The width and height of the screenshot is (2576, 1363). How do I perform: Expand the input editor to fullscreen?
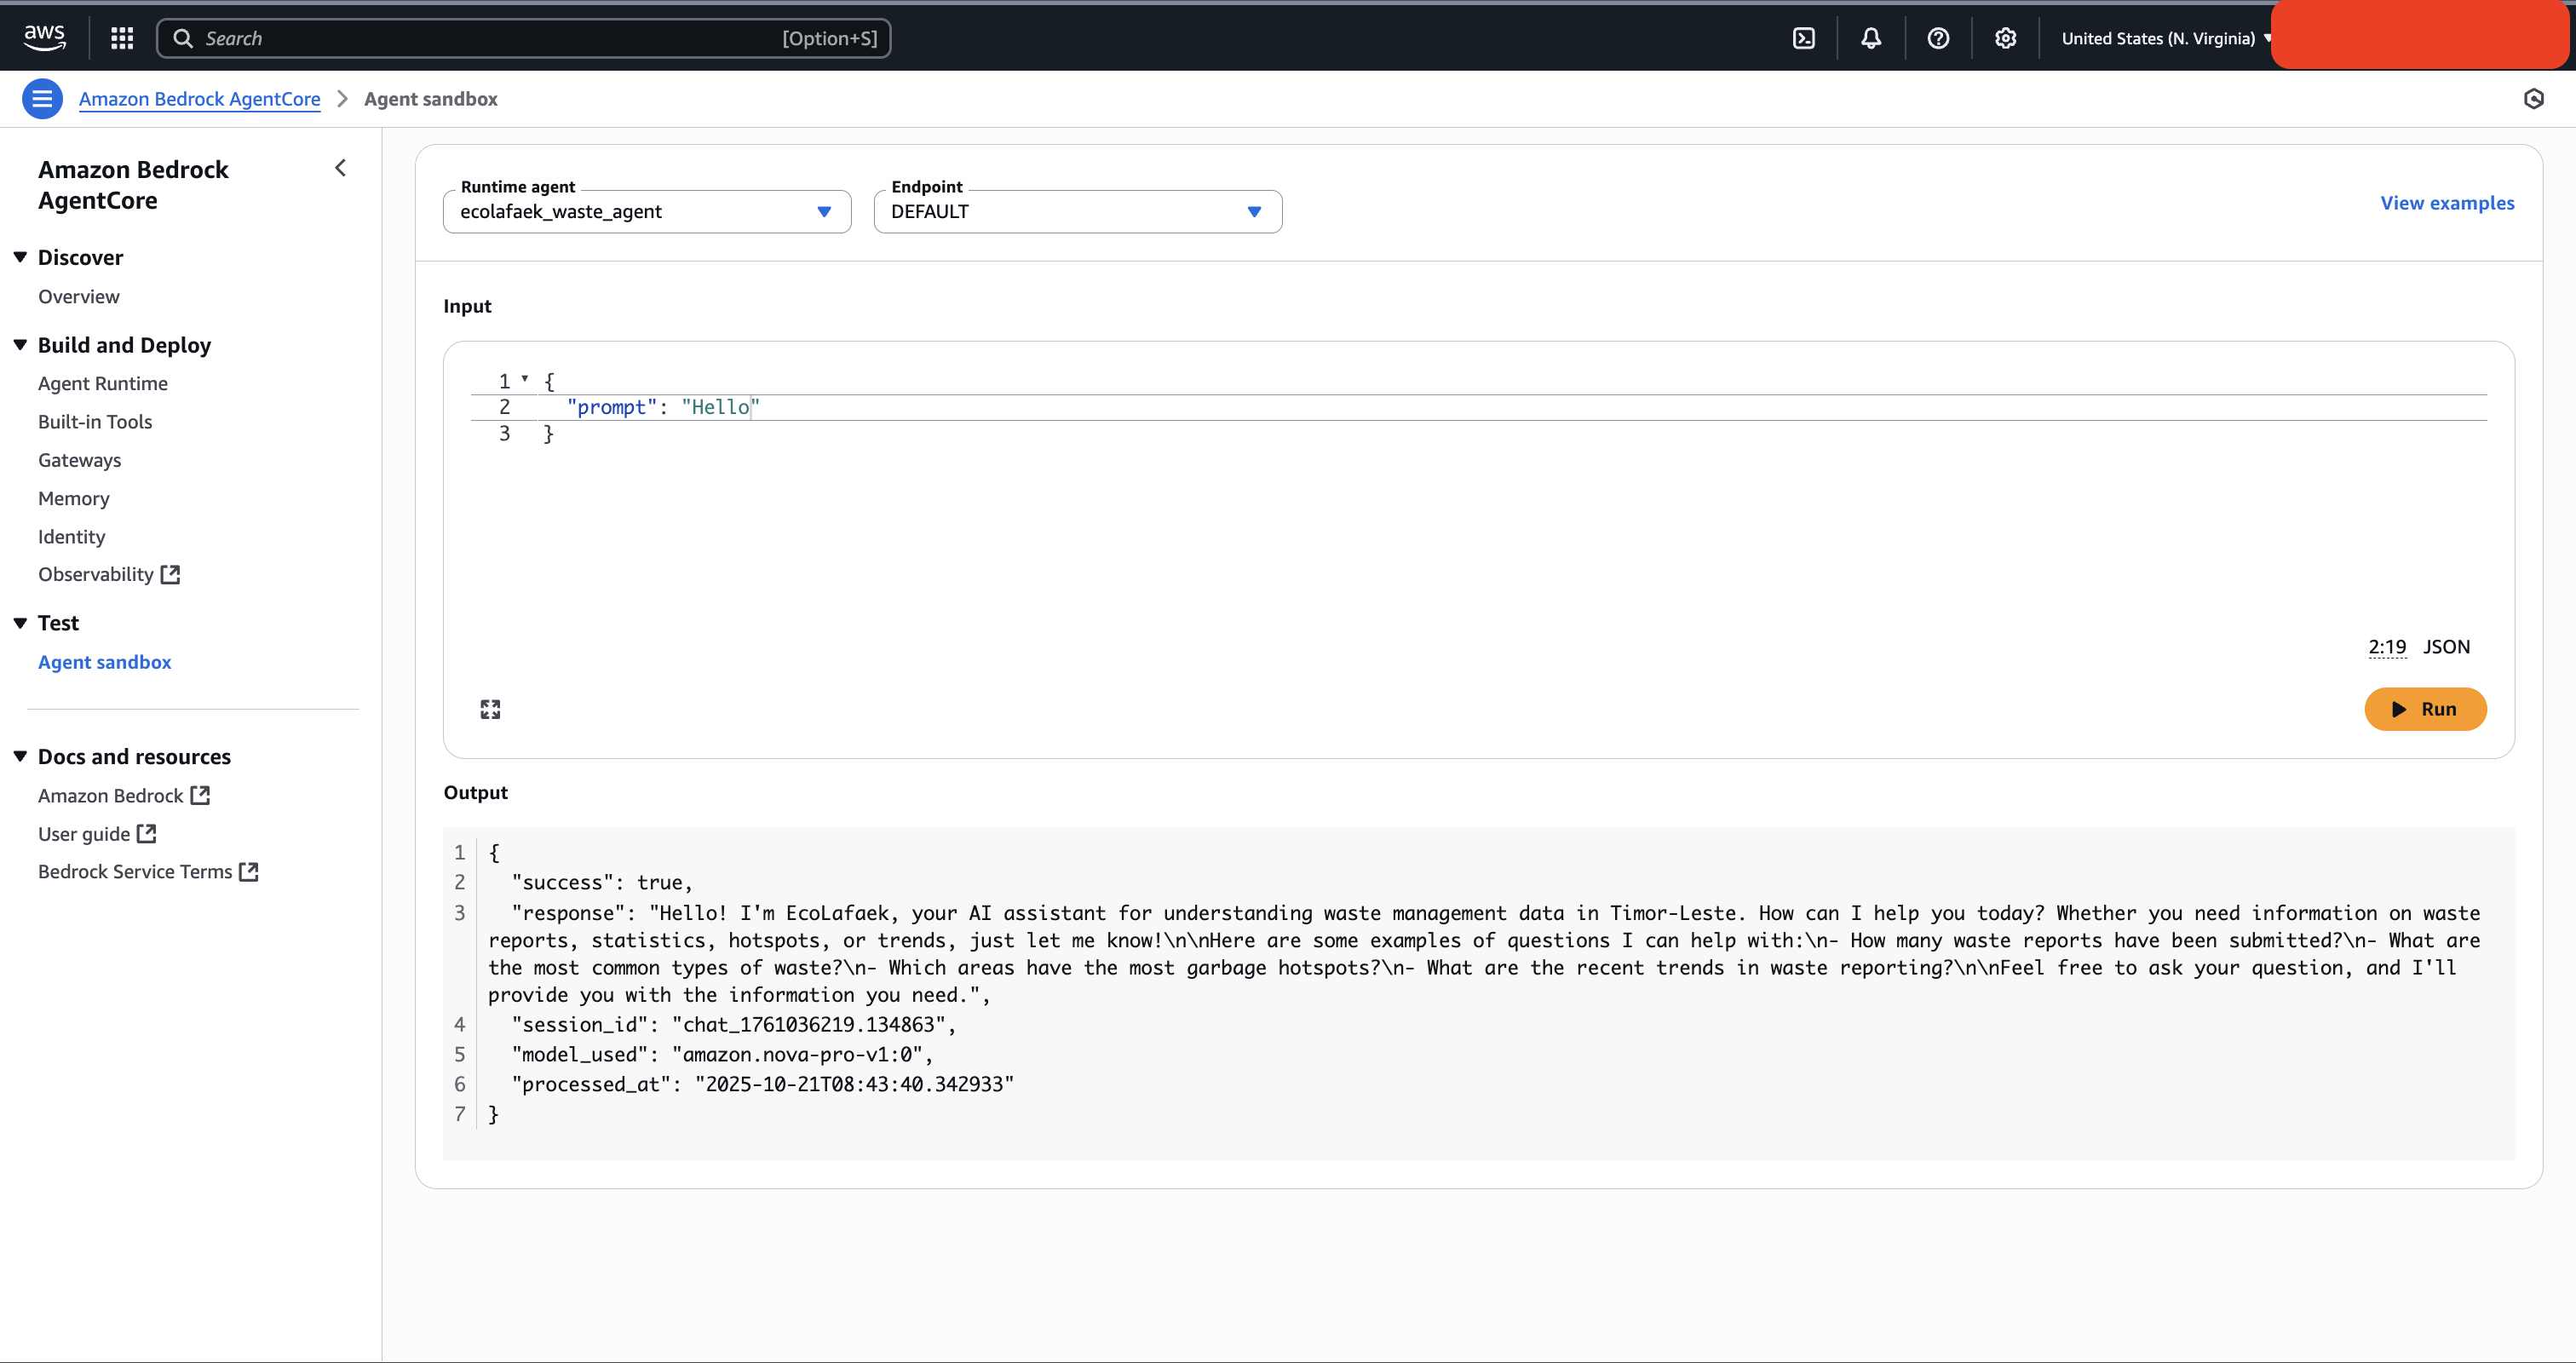pyautogui.click(x=490, y=709)
